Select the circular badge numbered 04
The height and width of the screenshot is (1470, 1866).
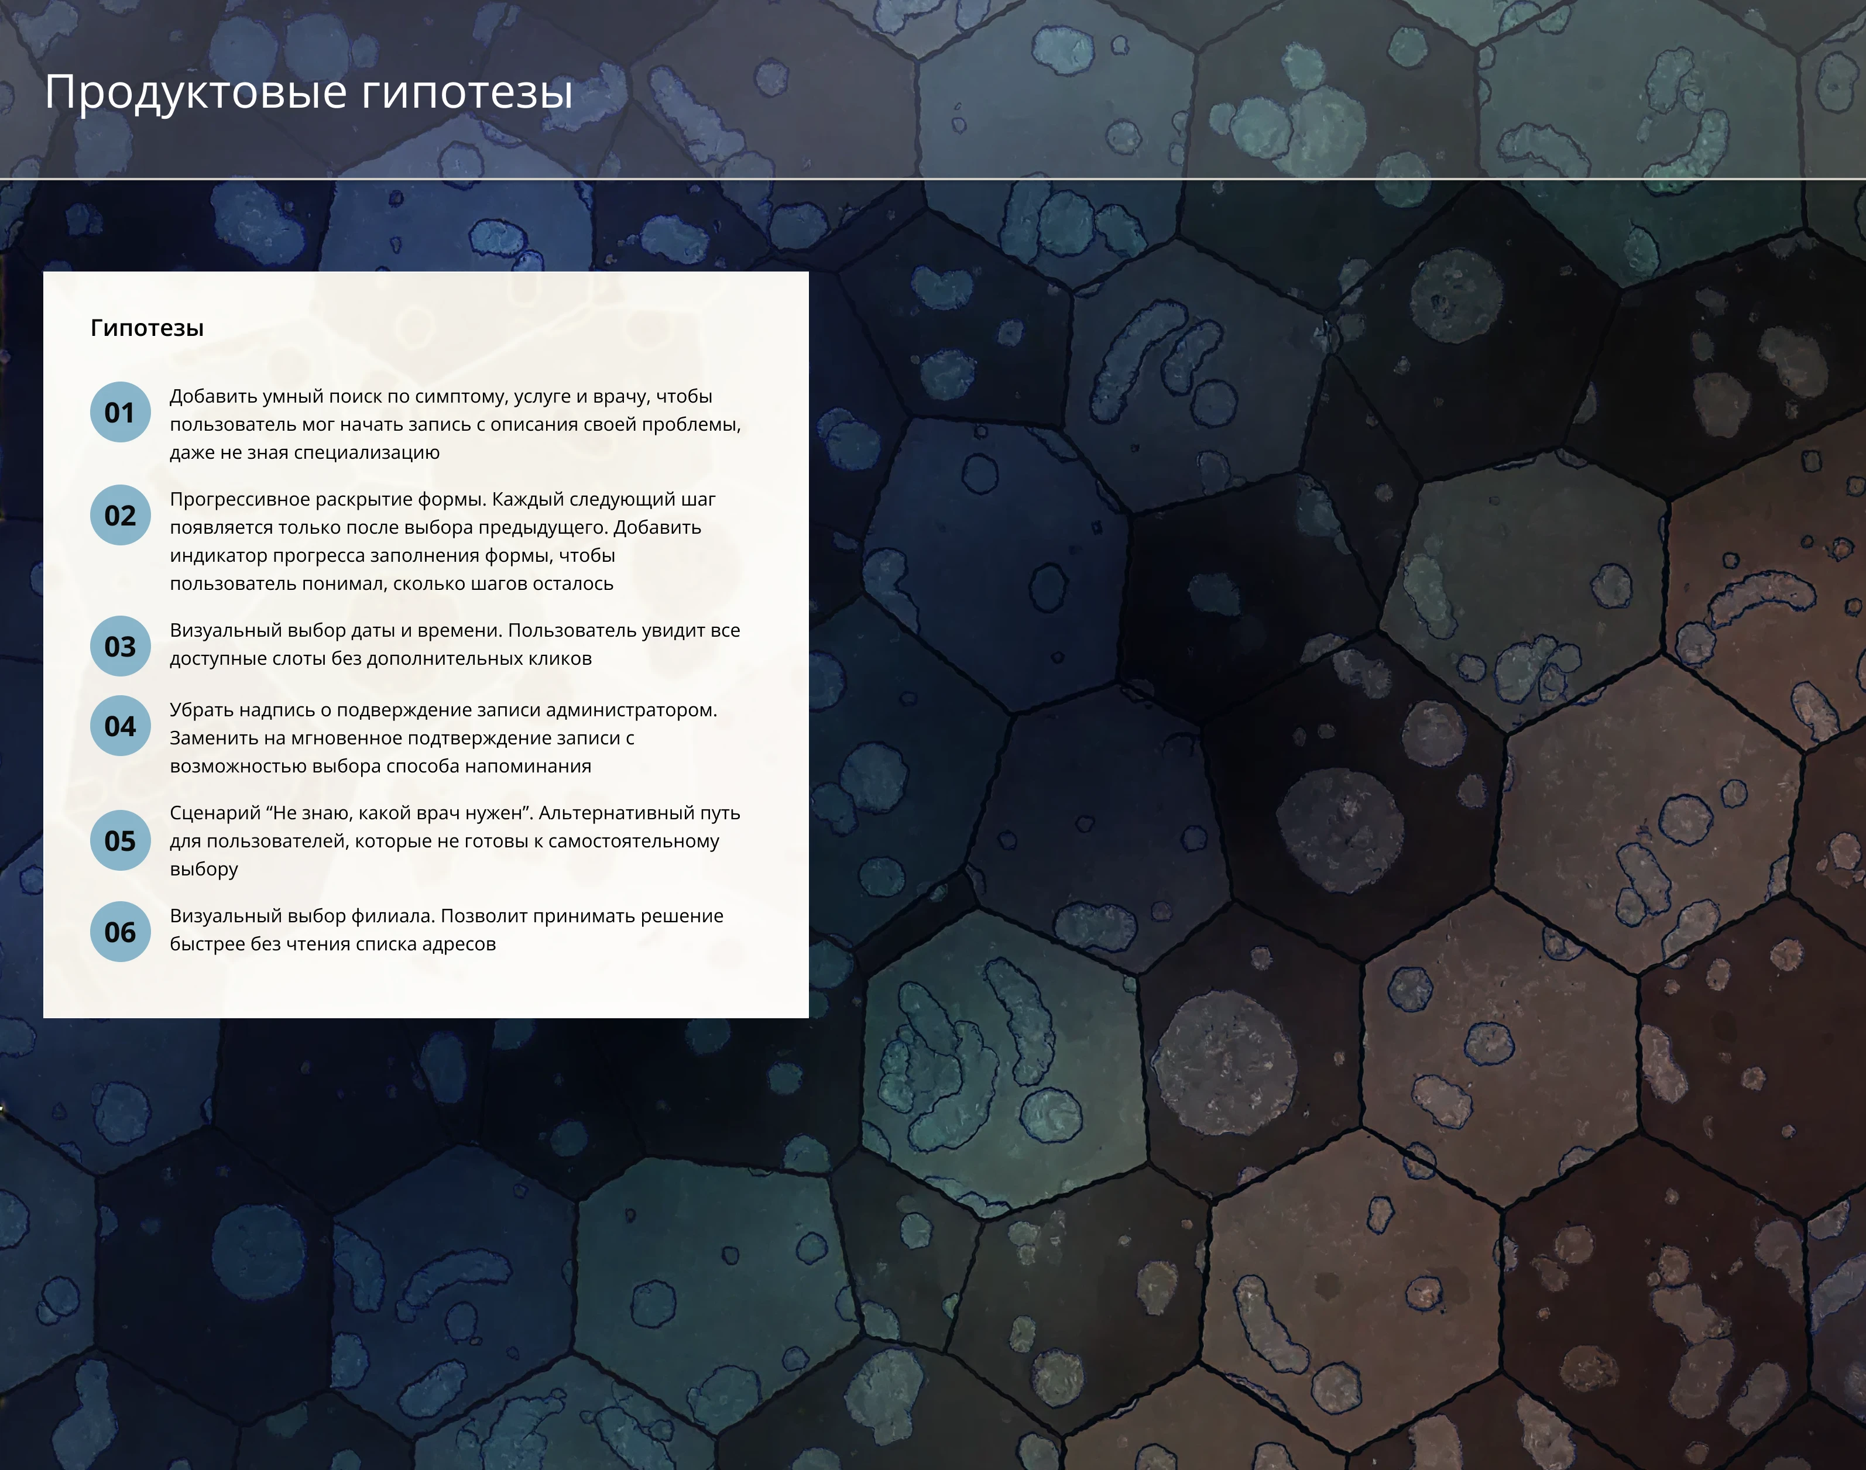pyautogui.click(x=121, y=726)
